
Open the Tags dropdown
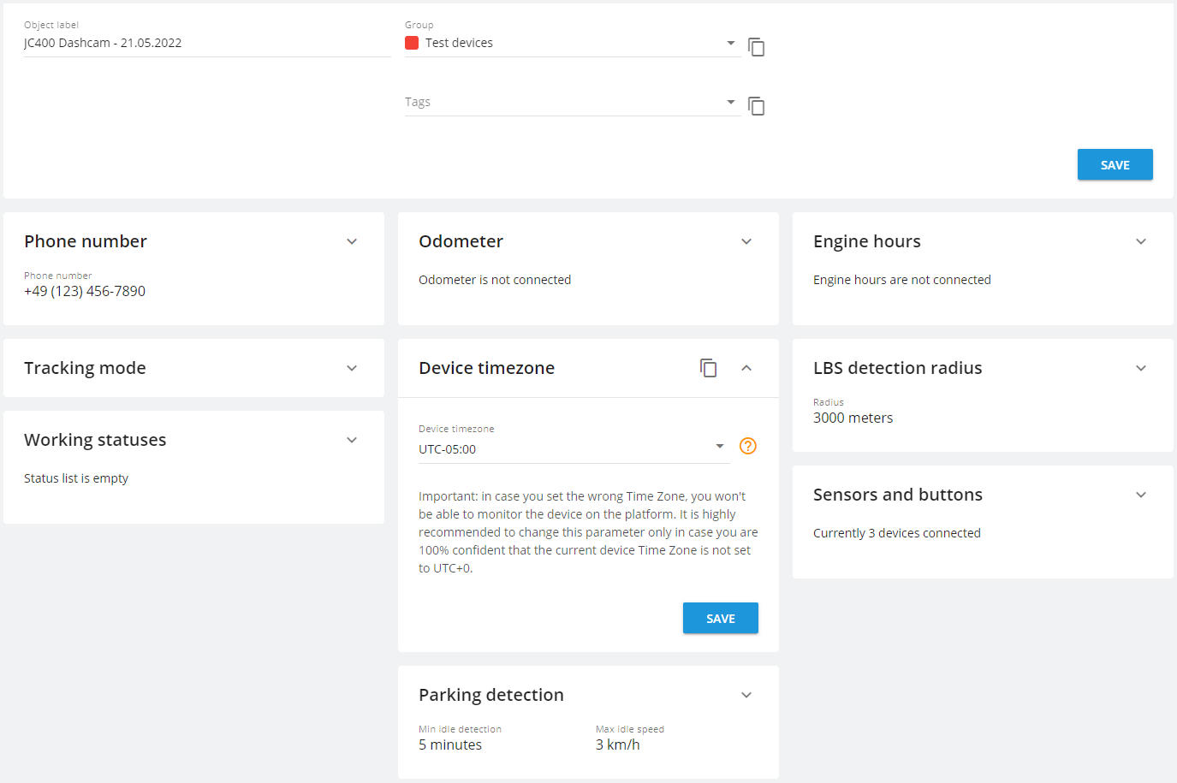click(x=572, y=102)
